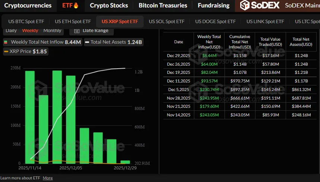Click the $687.81M net assets cell

301,98
